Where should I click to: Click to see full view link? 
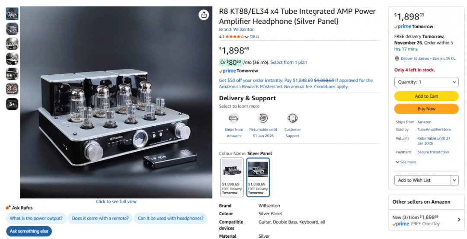pyautogui.click(x=116, y=201)
